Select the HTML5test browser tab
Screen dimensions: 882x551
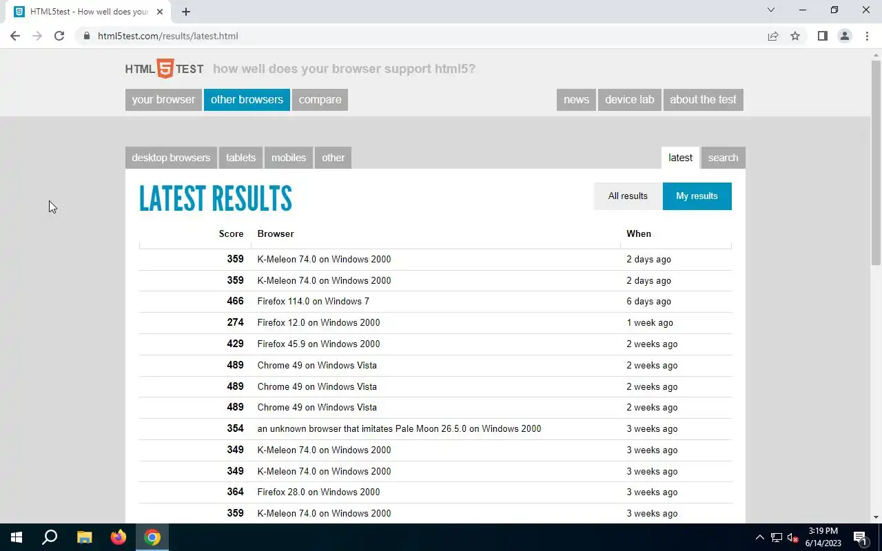(89, 12)
